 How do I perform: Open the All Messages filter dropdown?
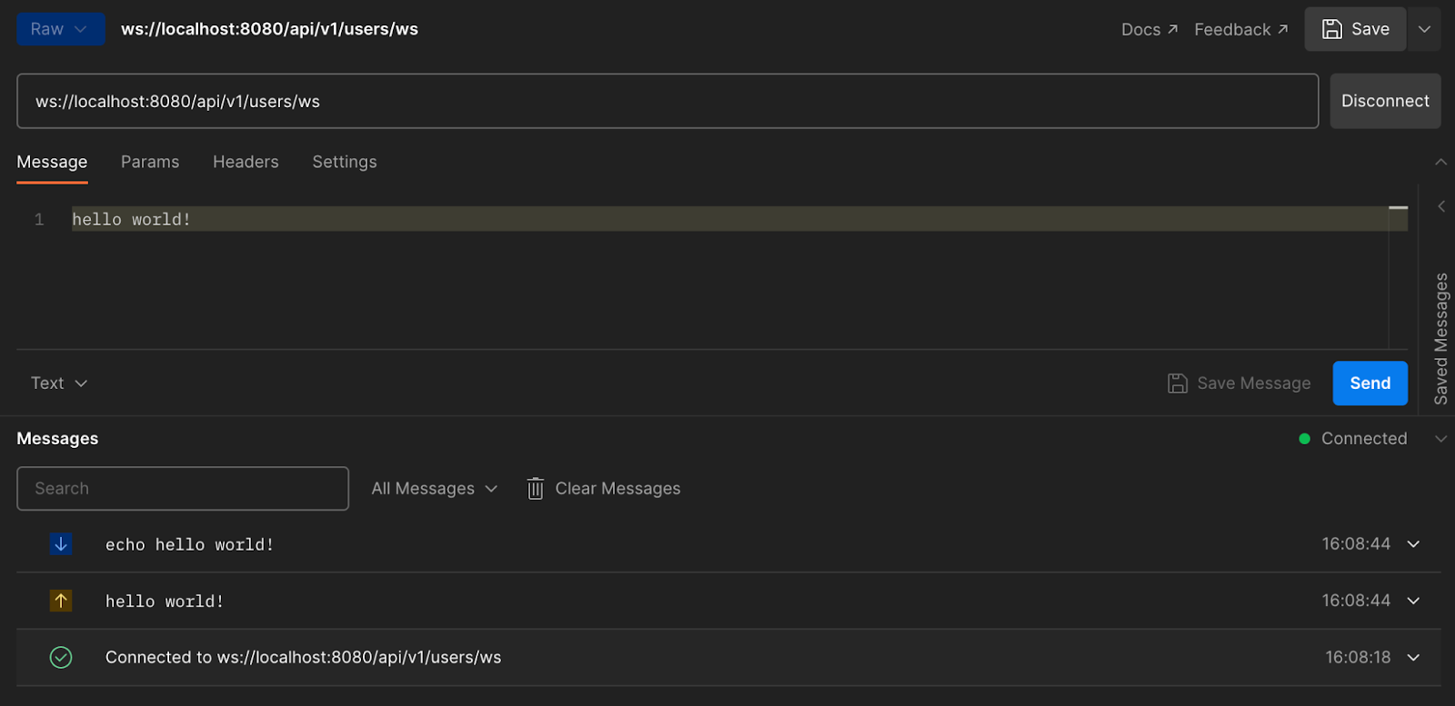pyautogui.click(x=435, y=489)
